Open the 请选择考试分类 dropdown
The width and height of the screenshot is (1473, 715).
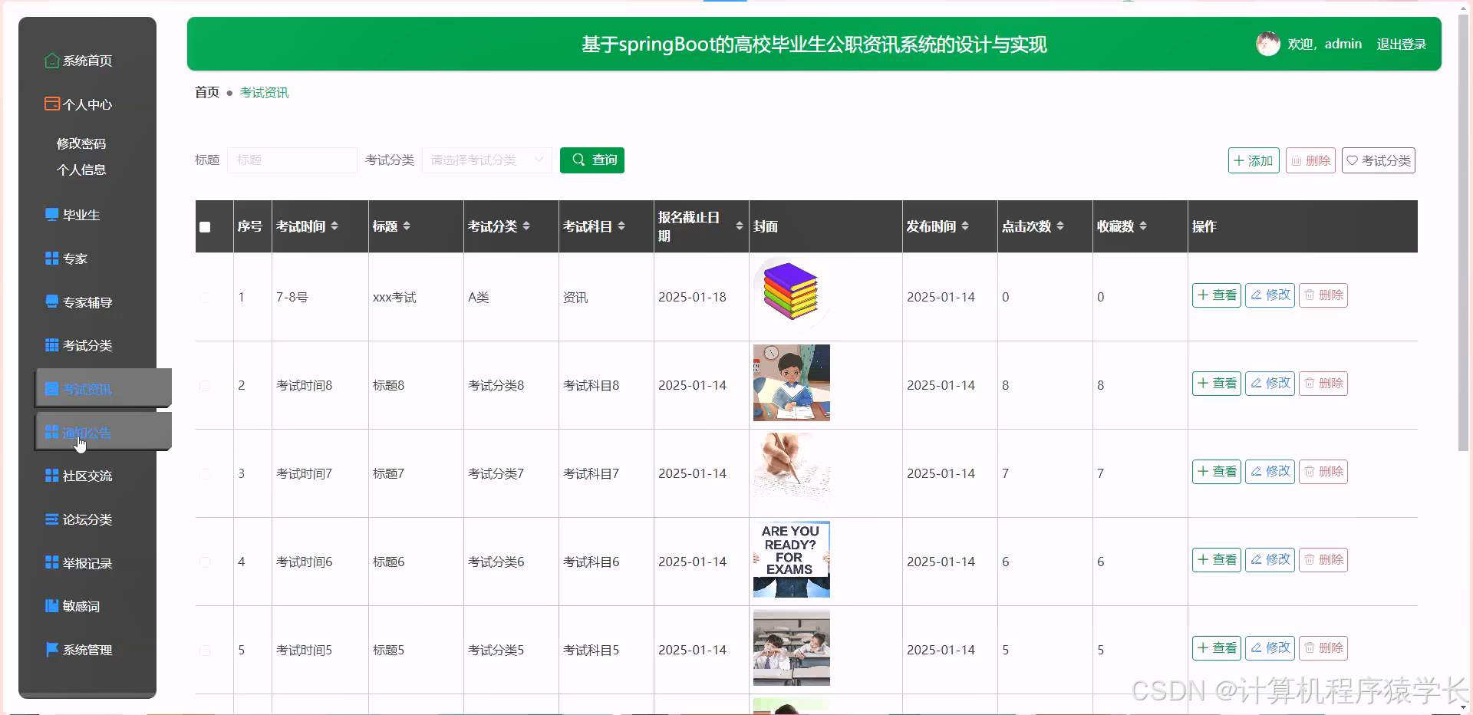[x=486, y=160]
